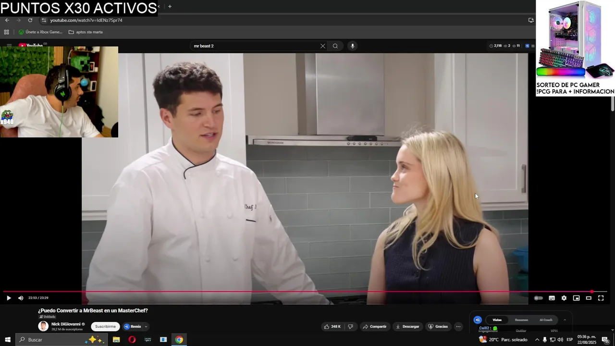615x346 pixels.
Task: Click the cast/install icon in address bar
Action: pyautogui.click(x=531, y=20)
